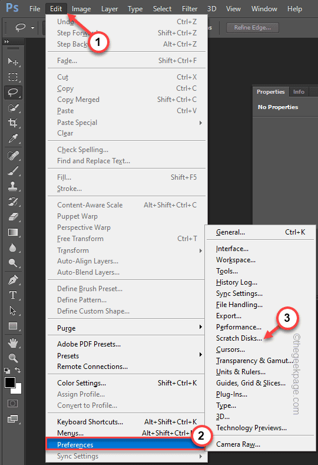Open the Filter menu
Image resolution: width=318 pixels, height=465 pixels.
pyautogui.click(x=190, y=9)
